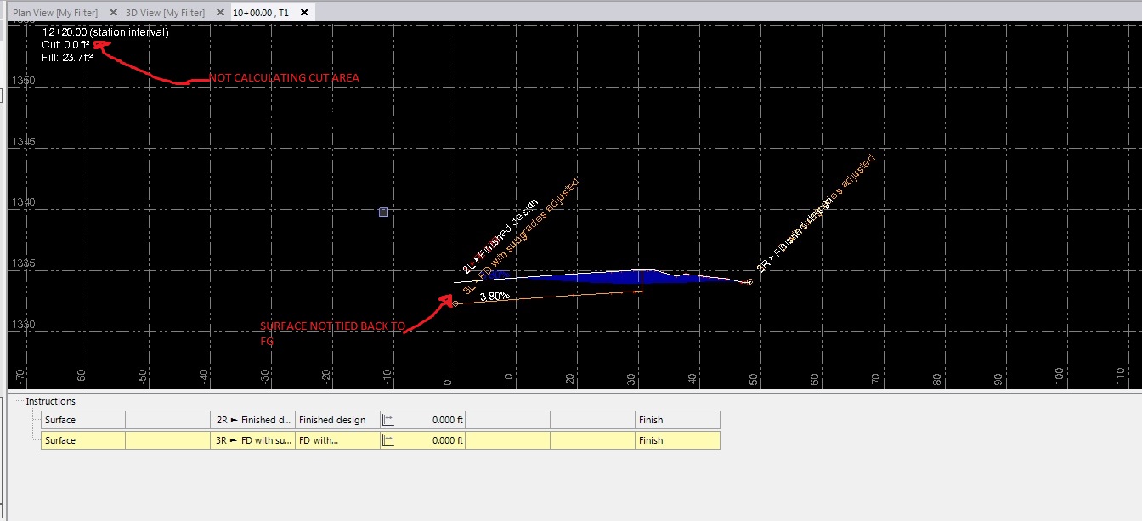Screen dimensions: 1142x521
Task: Click the offset measurement icon in the FD with subgrades row
Action: pyautogui.click(x=387, y=439)
